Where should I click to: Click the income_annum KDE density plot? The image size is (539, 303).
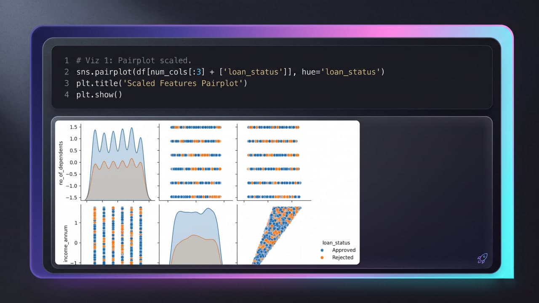pyautogui.click(x=195, y=235)
